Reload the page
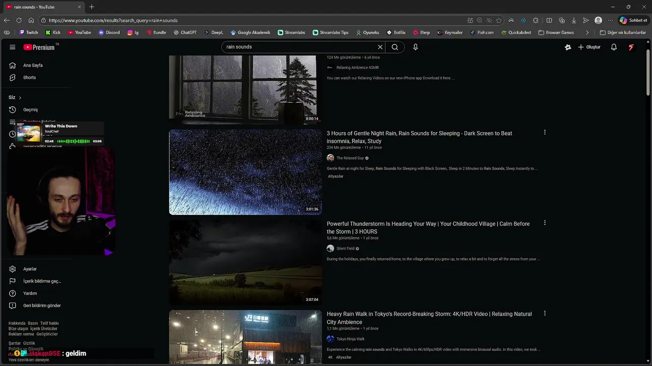 pos(19,20)
